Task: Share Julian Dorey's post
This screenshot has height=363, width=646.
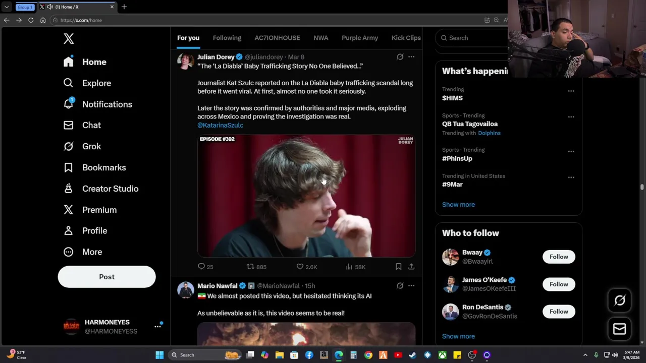Action: tap(411, 267)
